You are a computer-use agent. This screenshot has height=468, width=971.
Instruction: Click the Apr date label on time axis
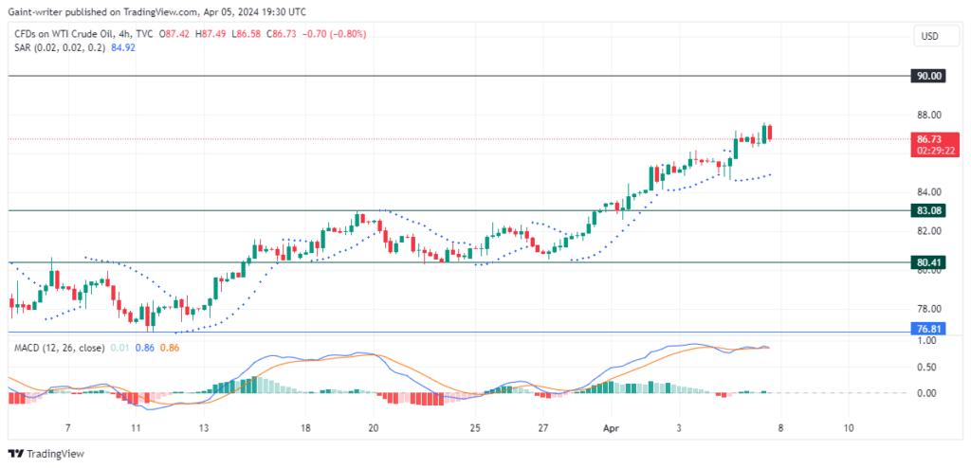[612, 428]
